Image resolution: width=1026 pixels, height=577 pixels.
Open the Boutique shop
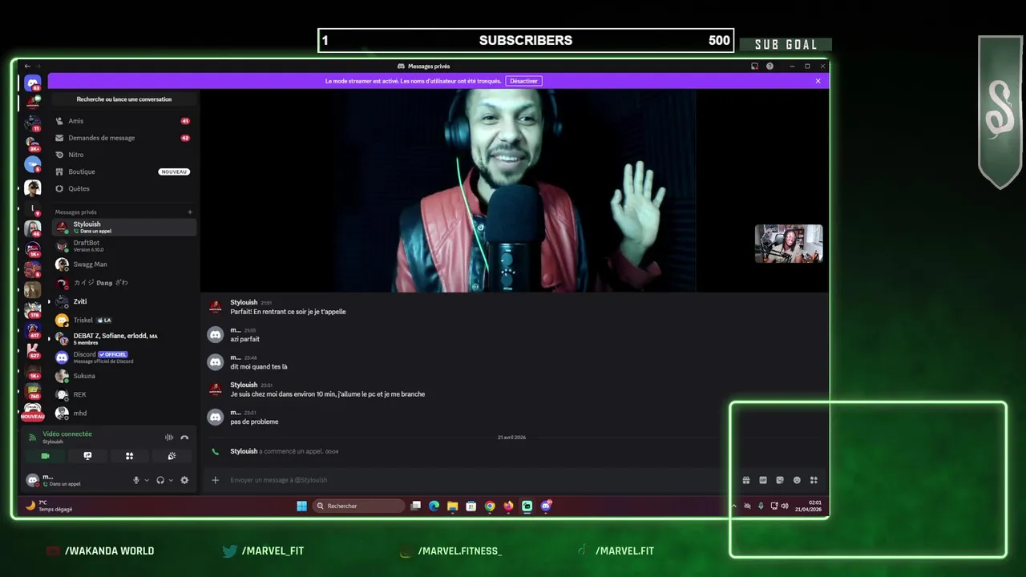pyautogui.click(x=123, y=171)
